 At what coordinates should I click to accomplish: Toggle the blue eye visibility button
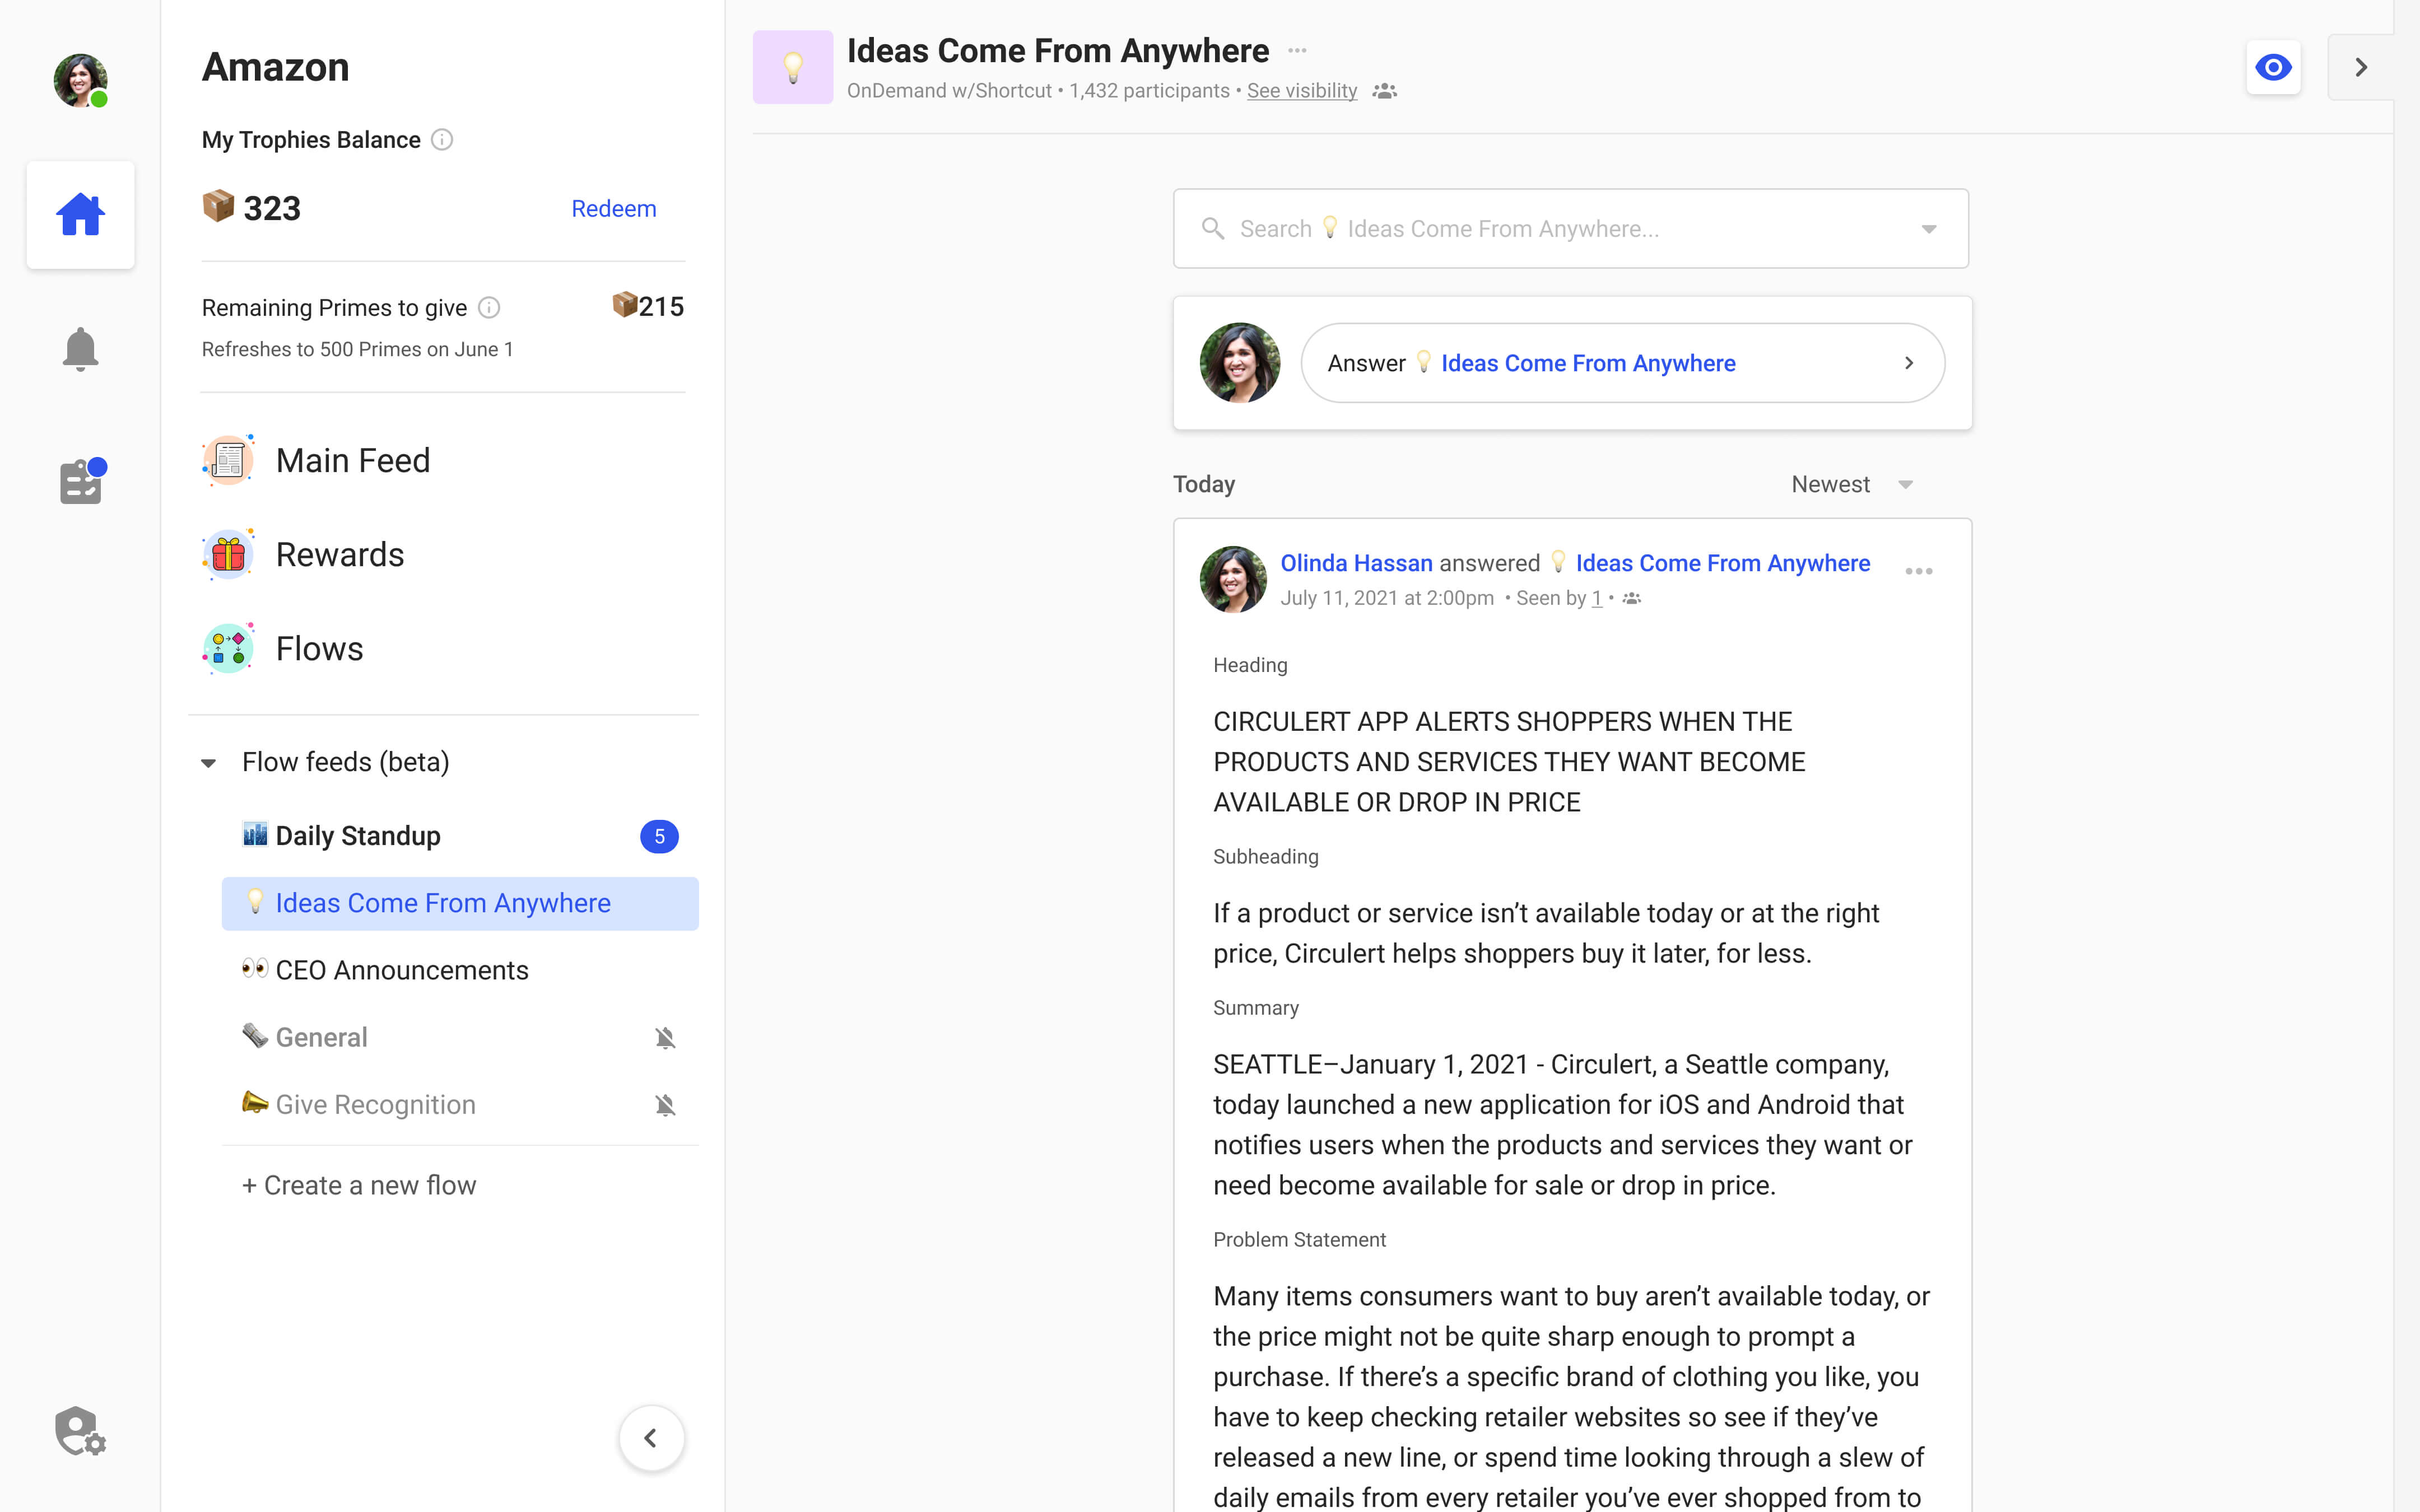coord(2273,67)
